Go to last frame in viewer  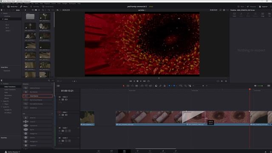(144, 81)
